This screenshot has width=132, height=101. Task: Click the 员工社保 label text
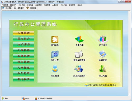click(55, 60)
